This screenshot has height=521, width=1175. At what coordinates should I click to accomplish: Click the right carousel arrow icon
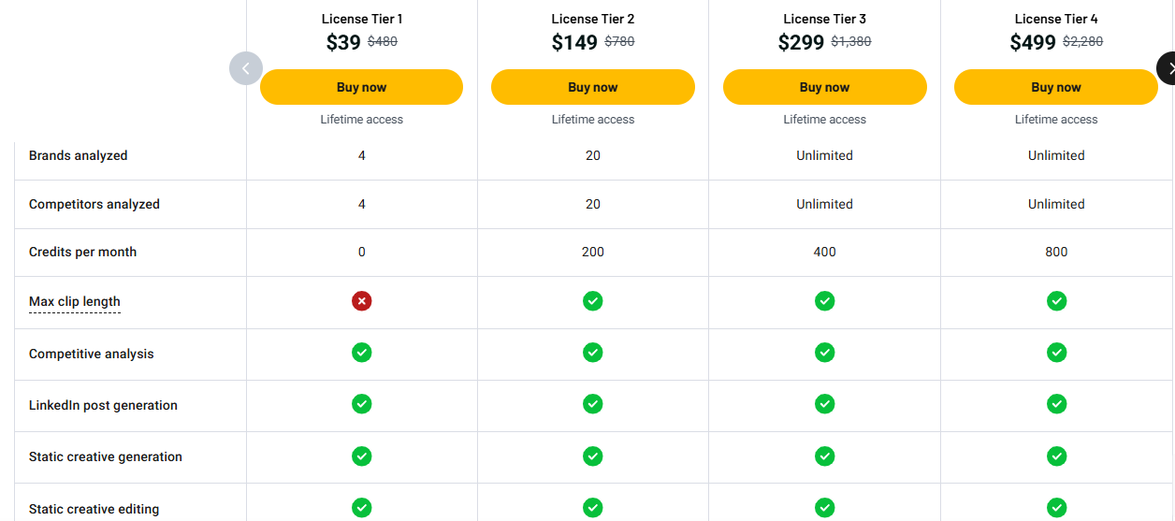[x=1167, y=68]
